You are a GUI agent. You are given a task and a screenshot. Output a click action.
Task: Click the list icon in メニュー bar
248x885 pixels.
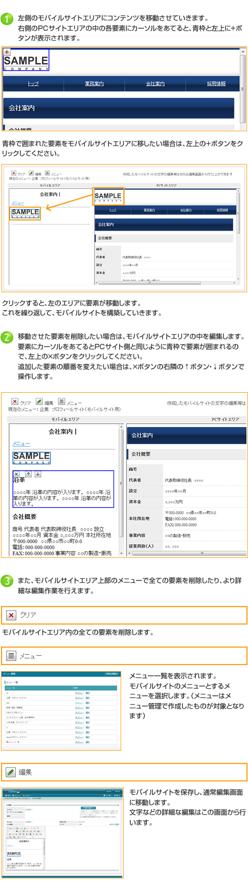point(11,656)
